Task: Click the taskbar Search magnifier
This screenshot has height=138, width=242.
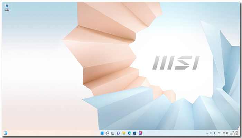Action: coord(108,133)
